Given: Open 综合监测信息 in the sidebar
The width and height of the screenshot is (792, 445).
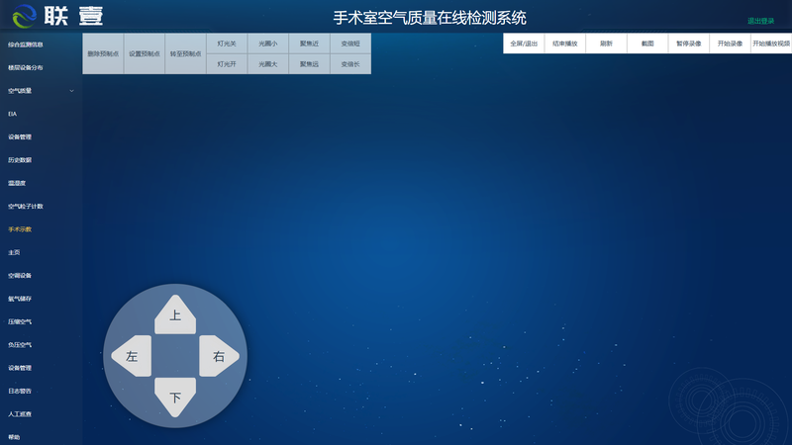Looking at the screenshot, I should (x=26, y=44).
